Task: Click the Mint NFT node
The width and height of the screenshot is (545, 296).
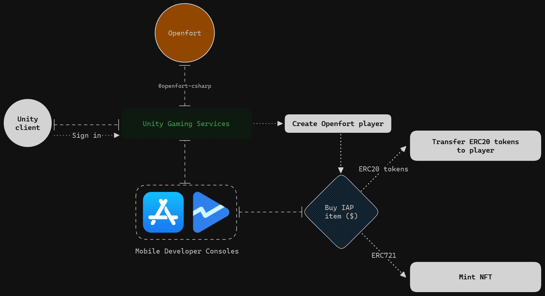Action: [x=475, y=277]
